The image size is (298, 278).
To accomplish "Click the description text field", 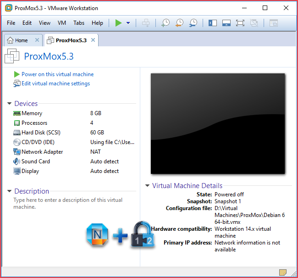I will point(68,204).
